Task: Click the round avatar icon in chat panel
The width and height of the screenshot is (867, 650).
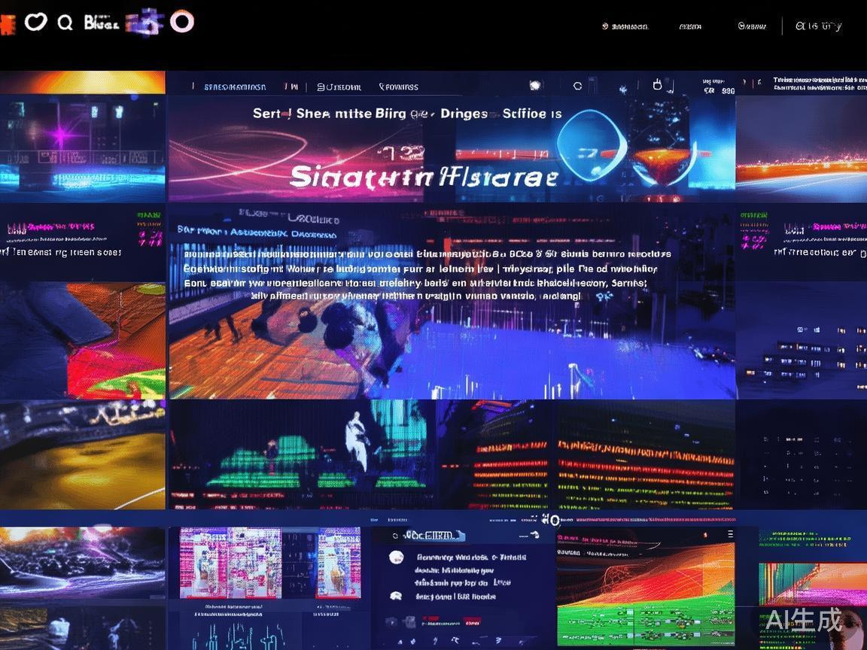Action: point(396,557)
